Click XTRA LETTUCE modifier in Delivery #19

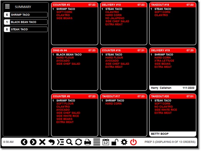pyautogui.click(x=164, y=61)
